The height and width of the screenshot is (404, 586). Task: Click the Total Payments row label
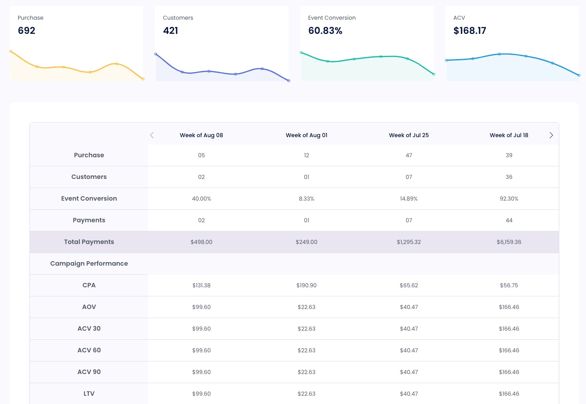click(x=89, y=242)
